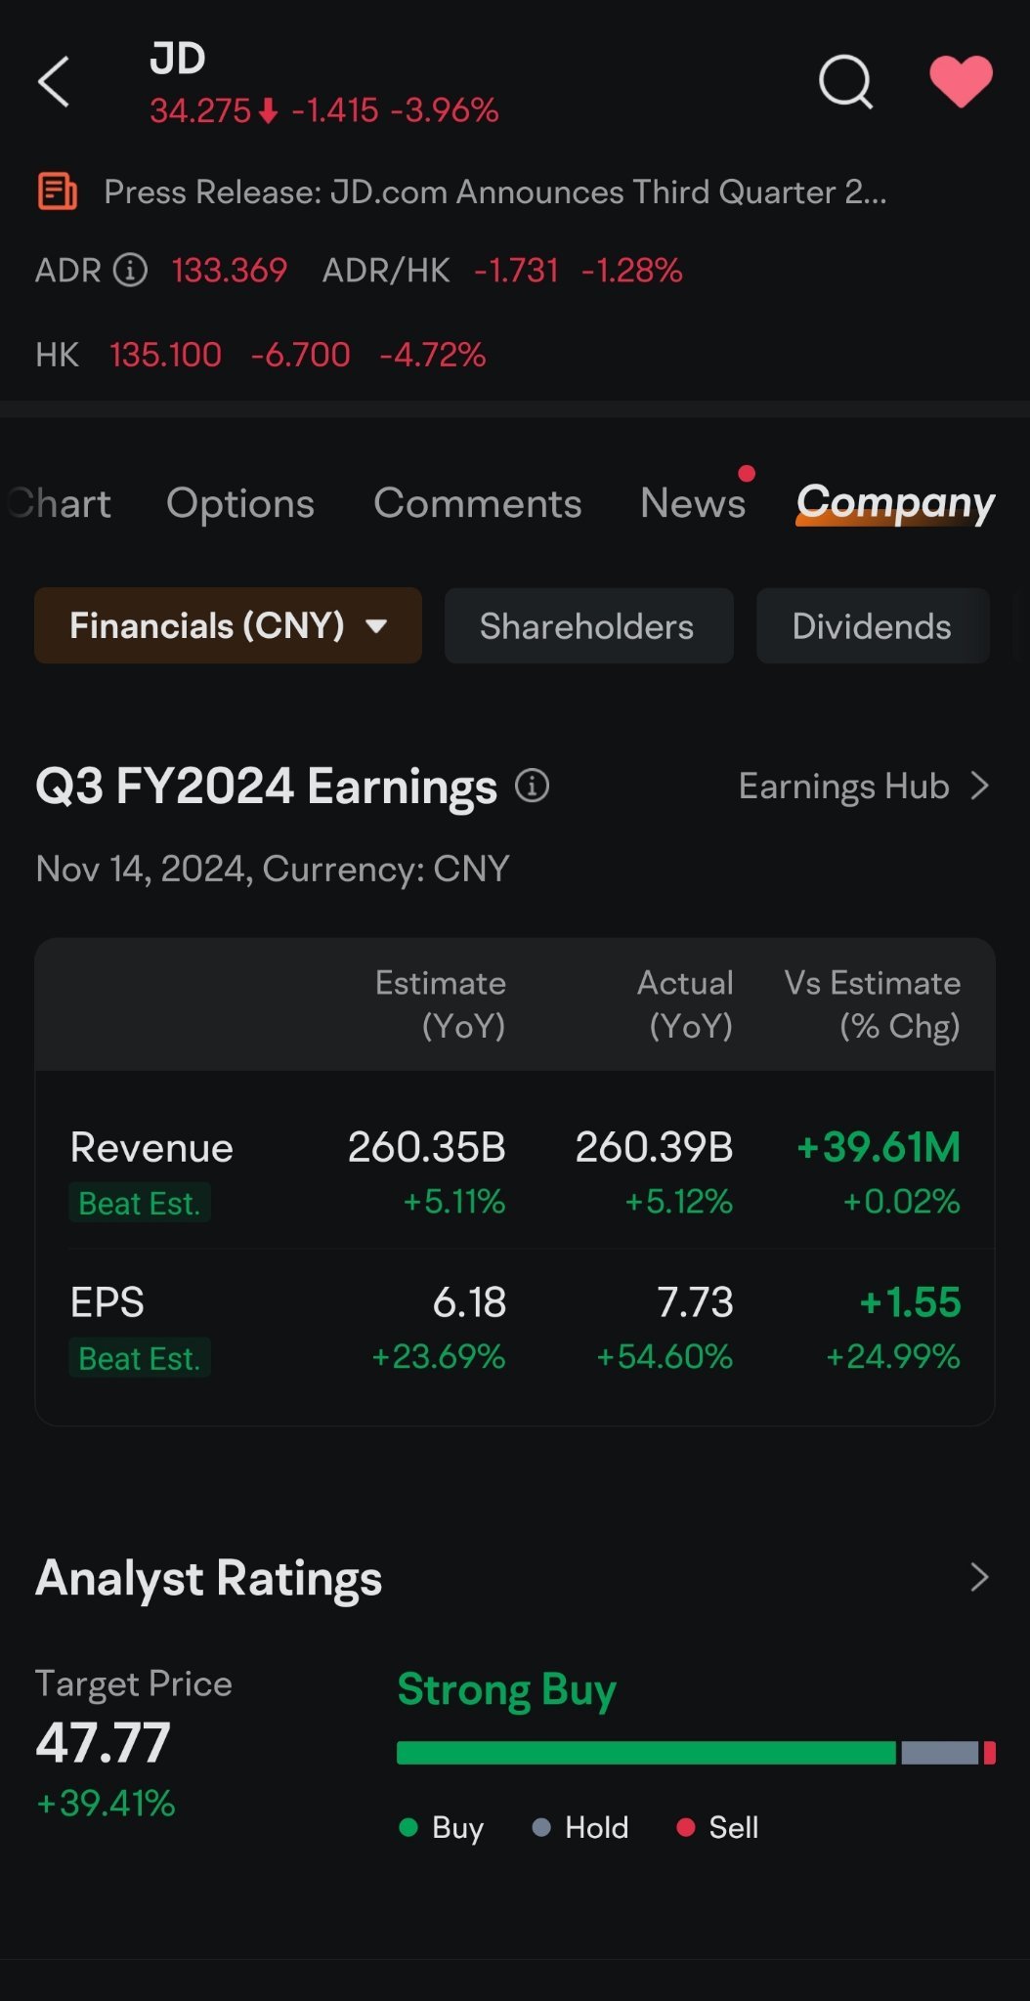Image resolution: width=1030 pixels, height=2001 pixels.
Task: Open the orange press release news icon
Action: pos(57,191)
